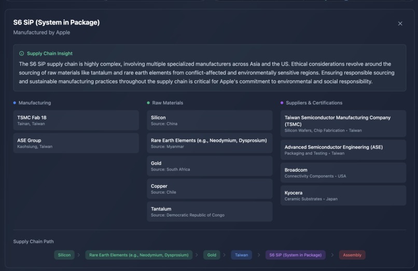The image size is (418, 271).
Task: Open the Copper raw material card
Action: [210, 189]
